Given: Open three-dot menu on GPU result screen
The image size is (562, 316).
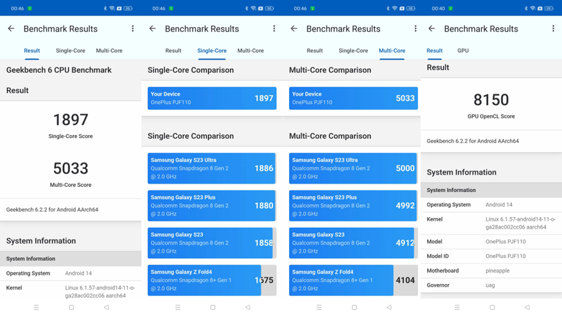Looking at the screenshot, I should point(553,29).
